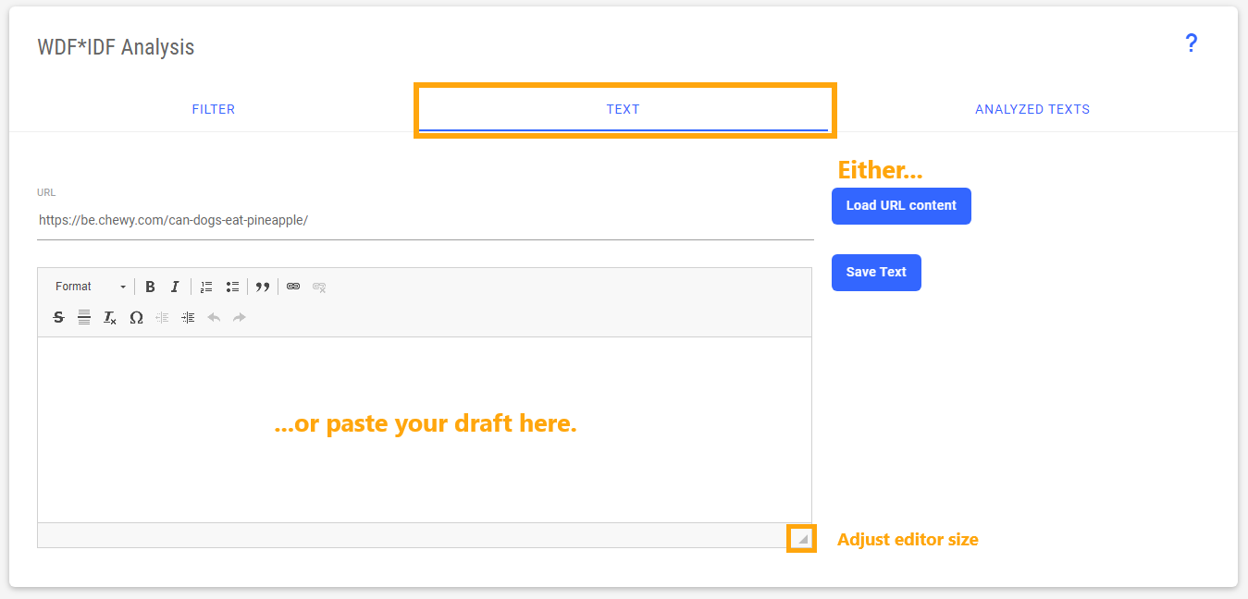Open the help question mark icon
The width and height of the screenshot is (1248, 599).
[1192, 43]
